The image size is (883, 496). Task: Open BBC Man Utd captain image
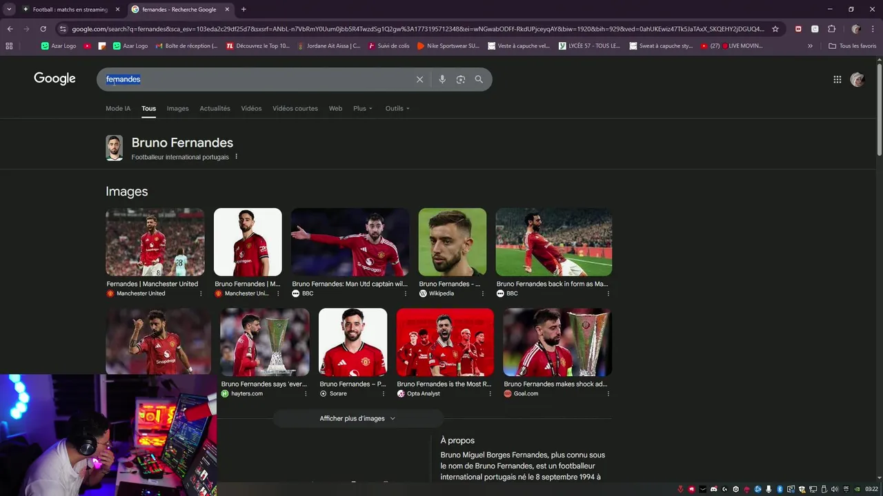350,242
